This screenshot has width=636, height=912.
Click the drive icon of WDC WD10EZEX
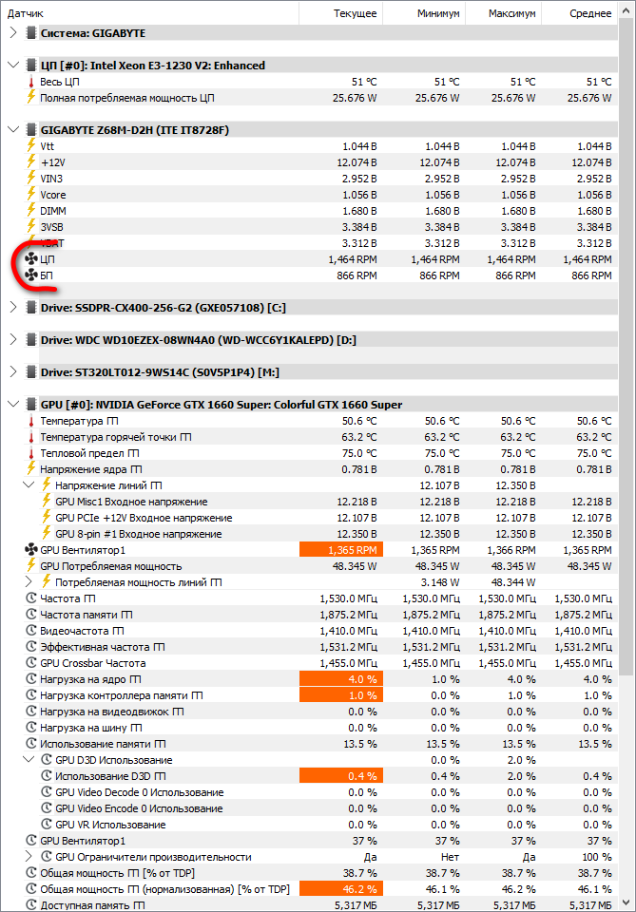[31, 340]
